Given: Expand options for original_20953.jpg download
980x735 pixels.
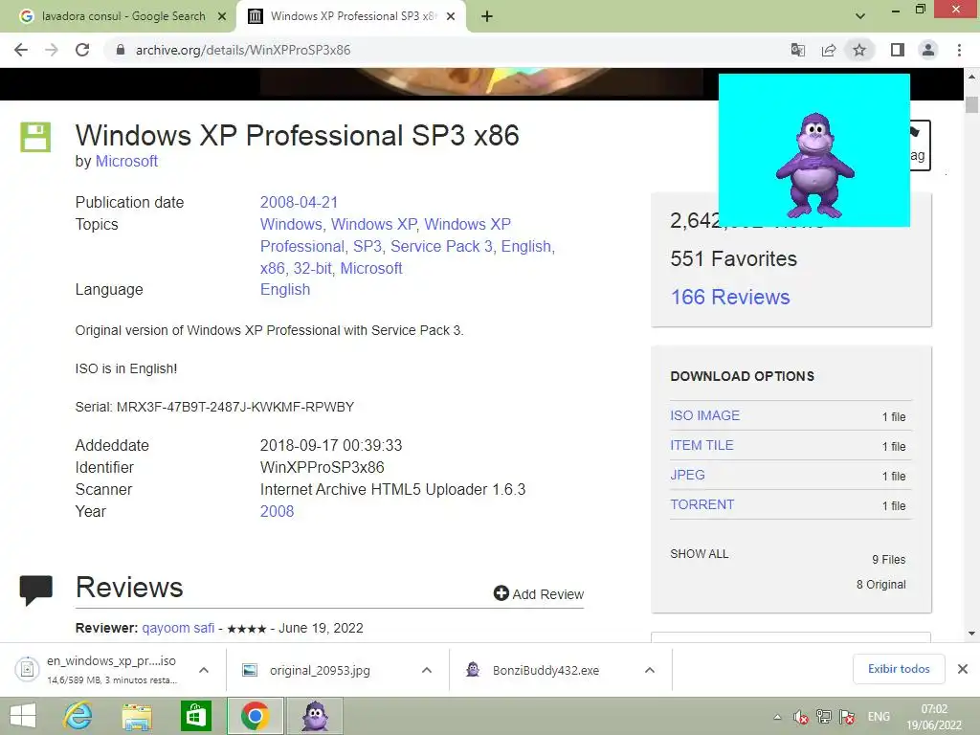Looking at the screenshot, I should click(x=427, y=670).
